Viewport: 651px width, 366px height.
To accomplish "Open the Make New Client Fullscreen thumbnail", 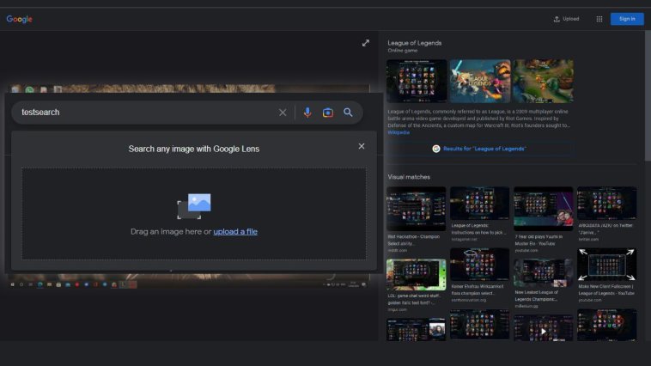I will (606, 265).
